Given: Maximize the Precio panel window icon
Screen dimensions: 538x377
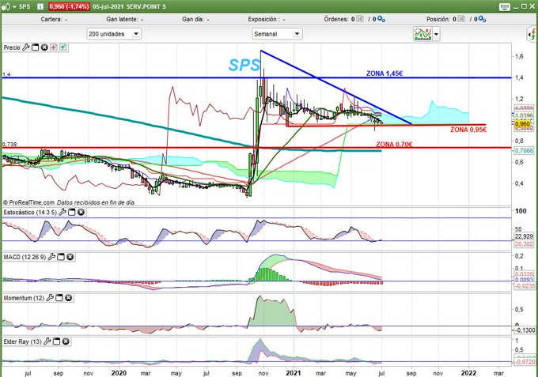Looking at the screenshot, I should [35, 47].
